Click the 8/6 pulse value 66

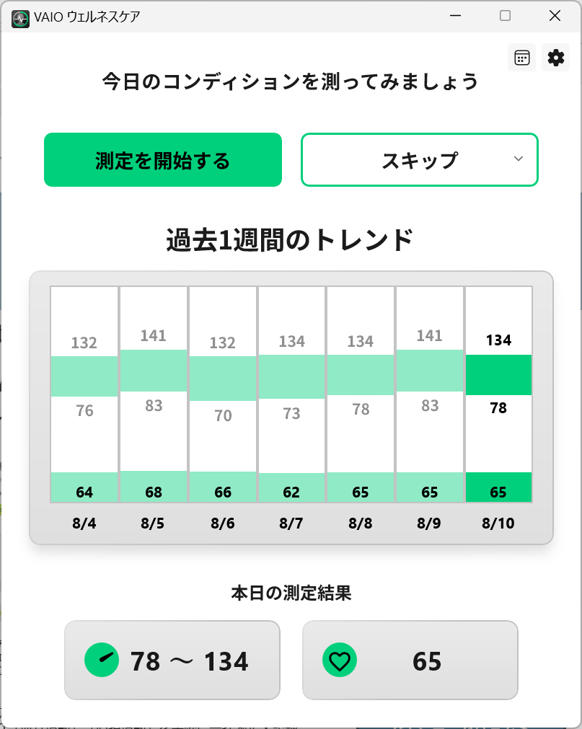[223, 492]
